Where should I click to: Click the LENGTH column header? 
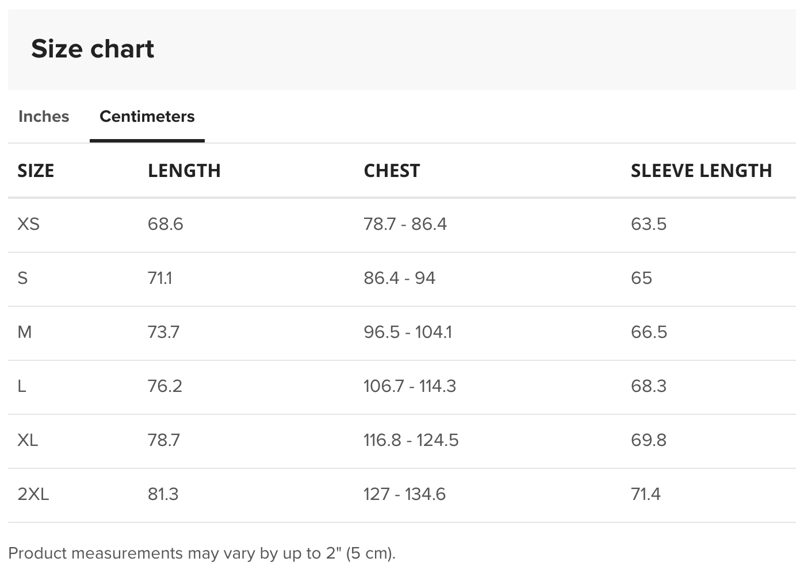tap(184, 171)
